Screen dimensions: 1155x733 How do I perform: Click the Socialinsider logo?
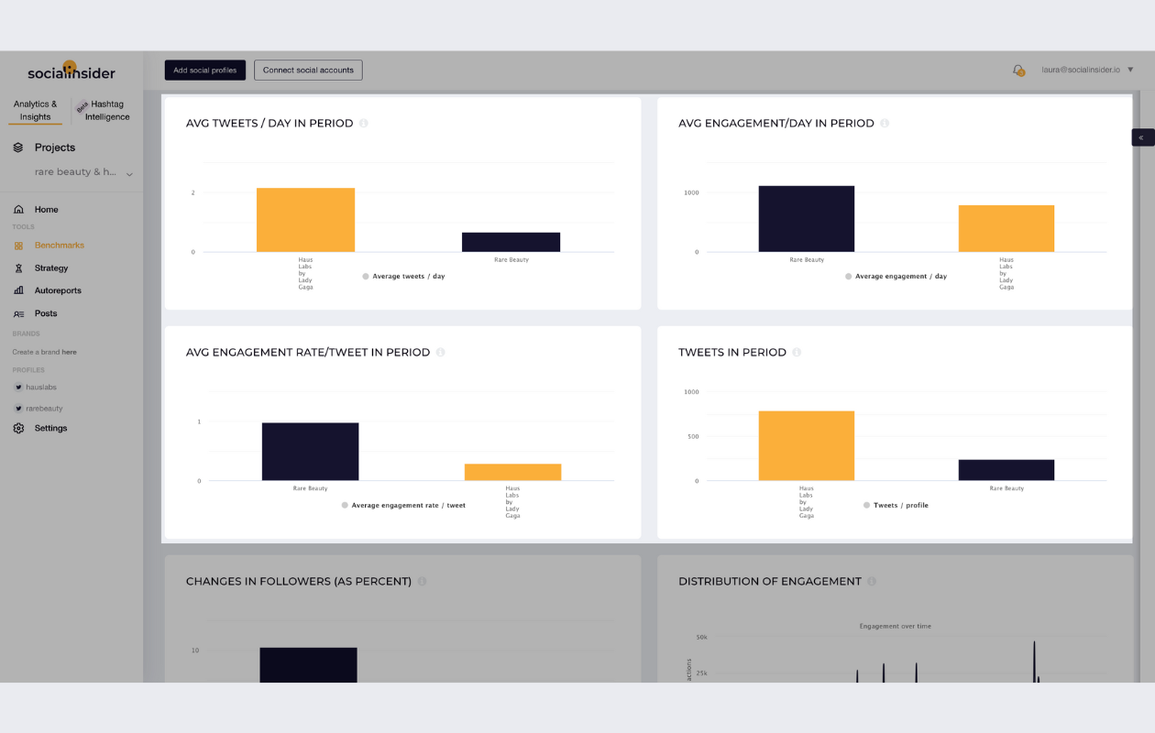tap(71, 71)
